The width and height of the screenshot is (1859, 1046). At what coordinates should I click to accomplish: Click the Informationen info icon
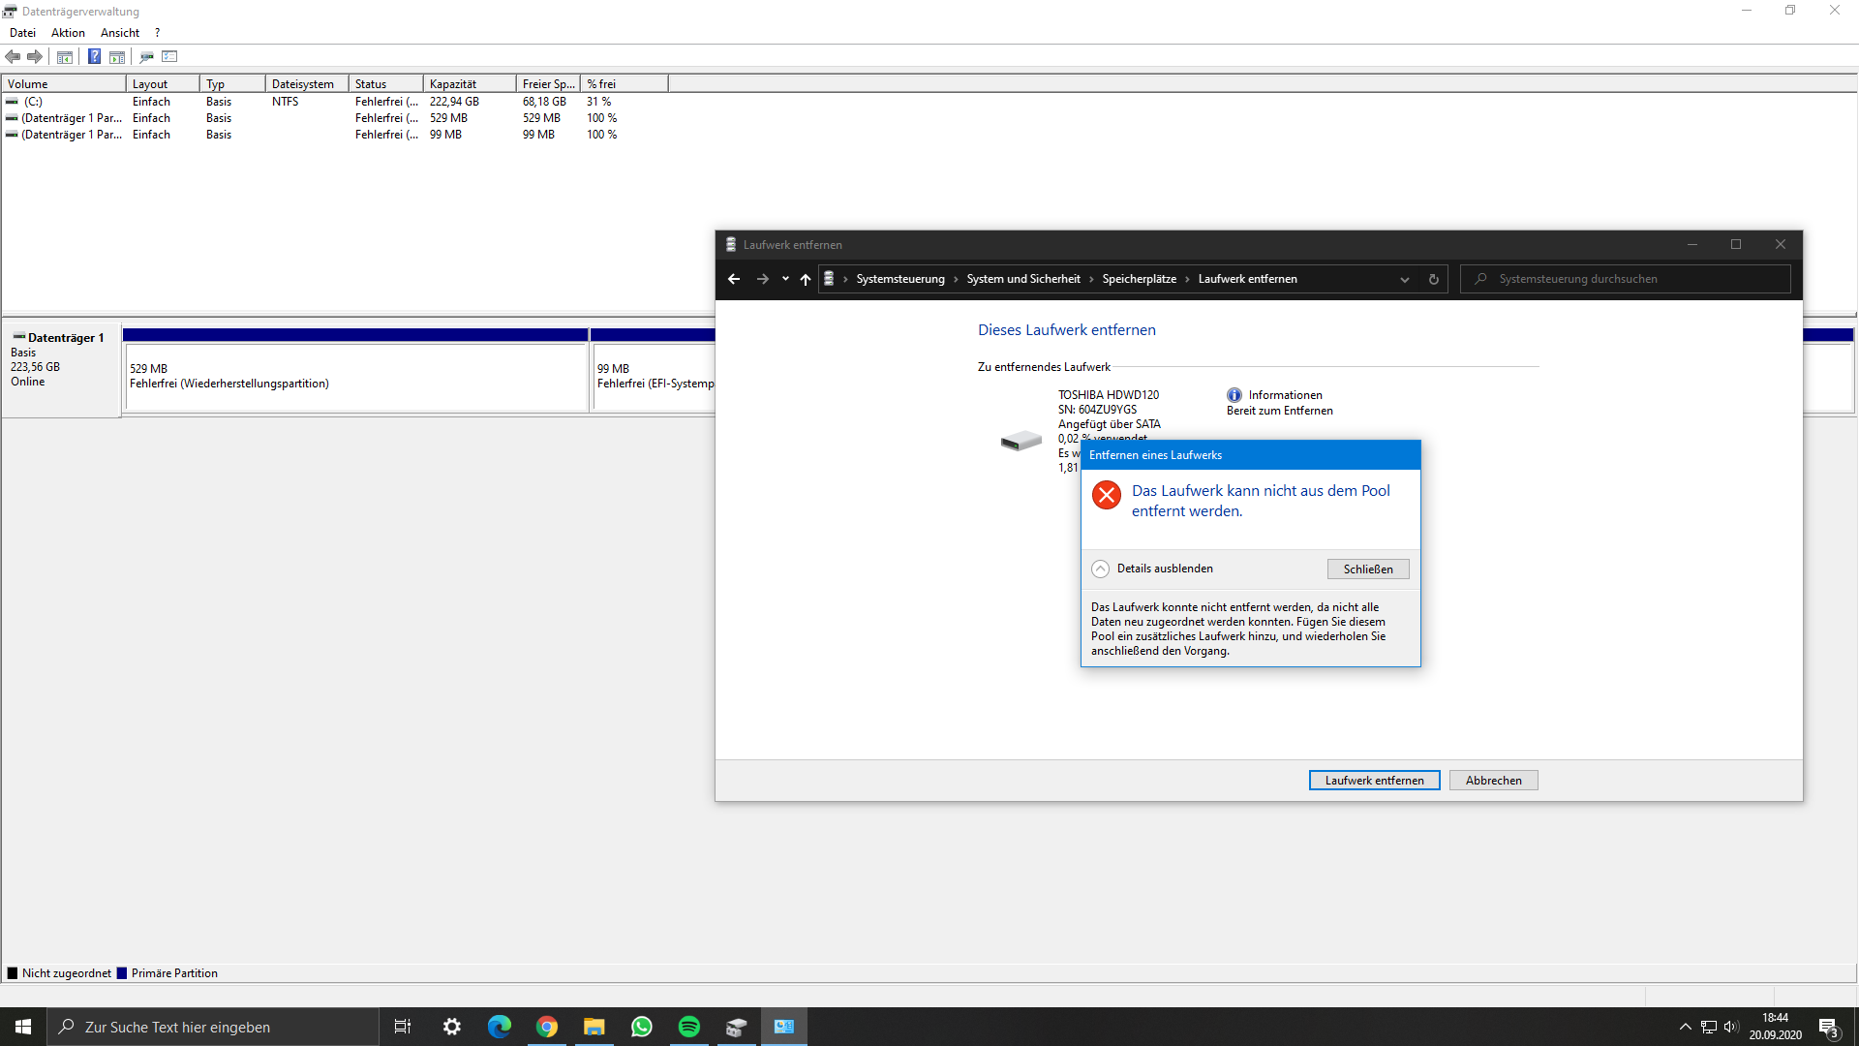(x=1234, y=395)
